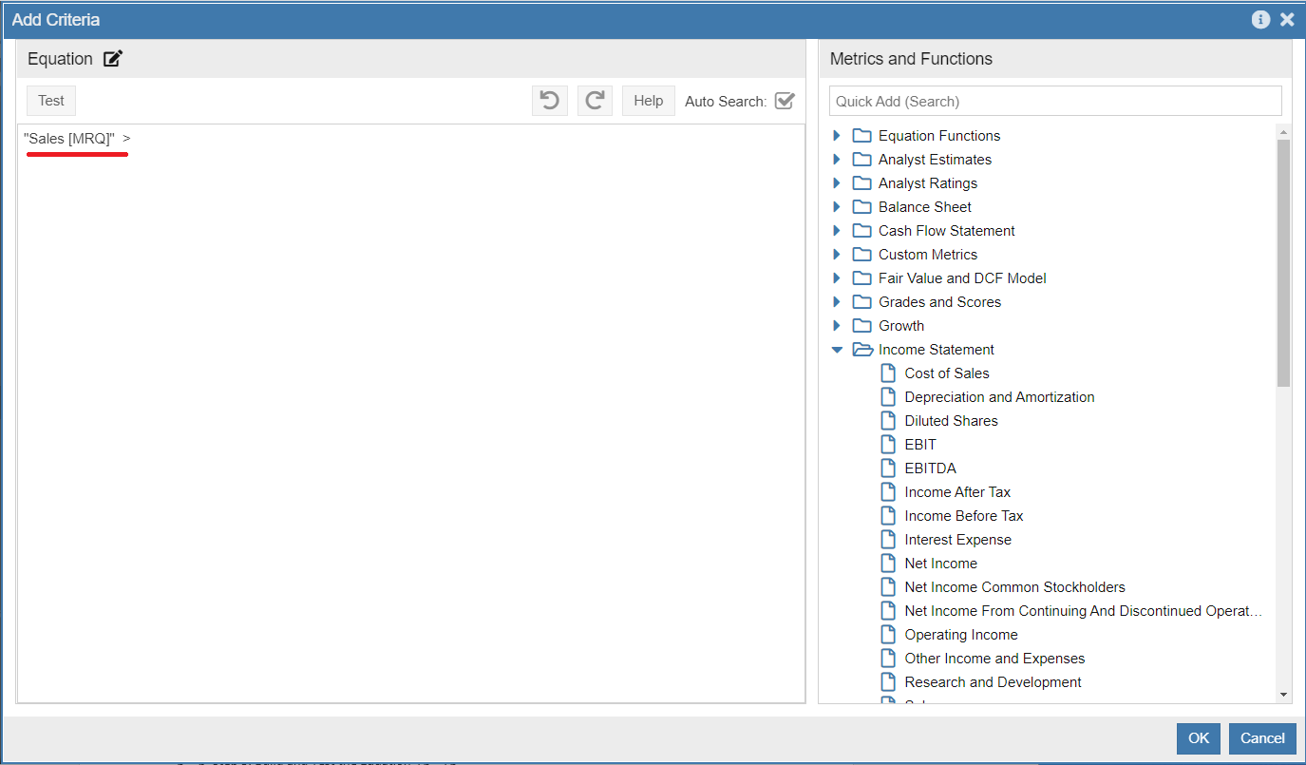Click the Analyst Ratings folder icon
Viewport: 1306px width, 765px height.
(x=861, y=183)
